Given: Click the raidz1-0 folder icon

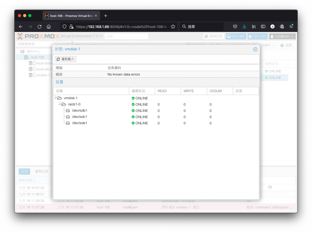Looking at the screenshot, I should pyautogui.click(x=64, y=104).
